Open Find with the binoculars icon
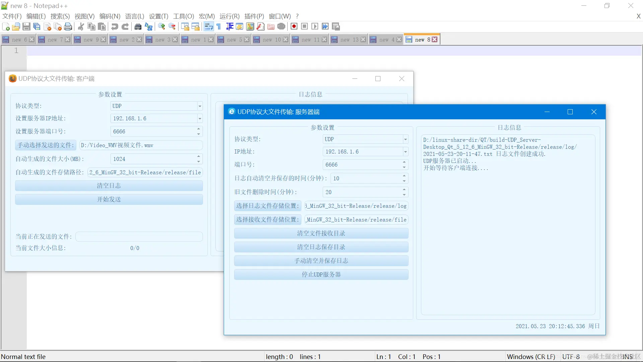Viewport: 643px width, 362px height. [138, 26]
